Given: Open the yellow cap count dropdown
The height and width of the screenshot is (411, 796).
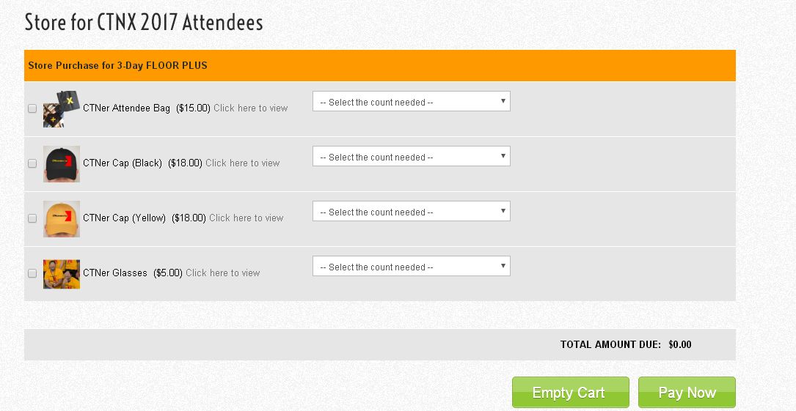Looking at the screenshot, I should [411, 212].
